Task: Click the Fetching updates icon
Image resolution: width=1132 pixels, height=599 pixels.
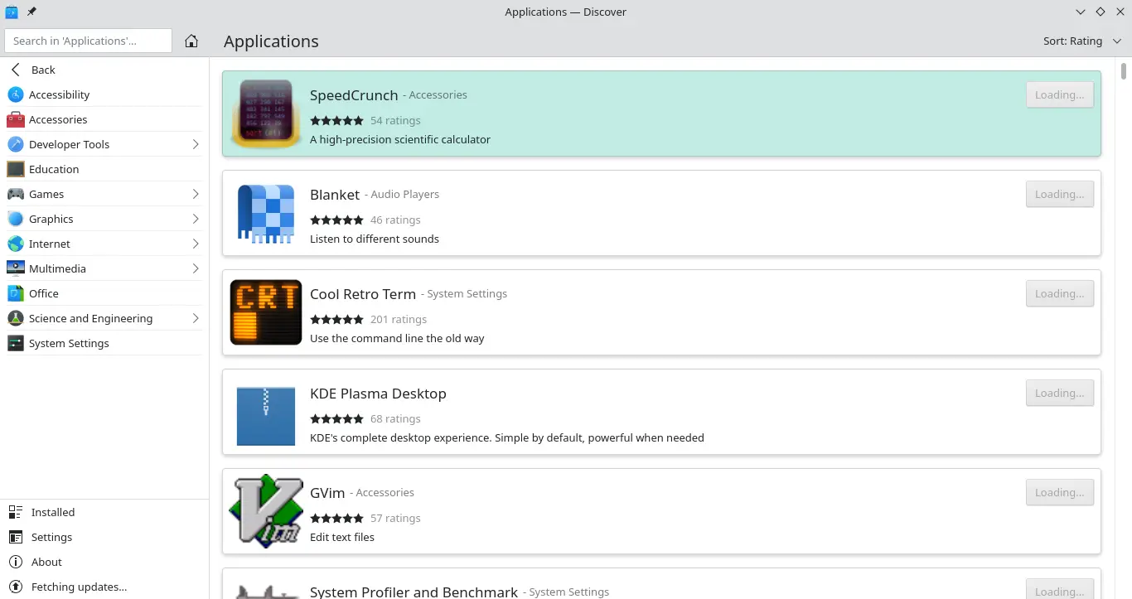Action: click(x=16, y=587)
